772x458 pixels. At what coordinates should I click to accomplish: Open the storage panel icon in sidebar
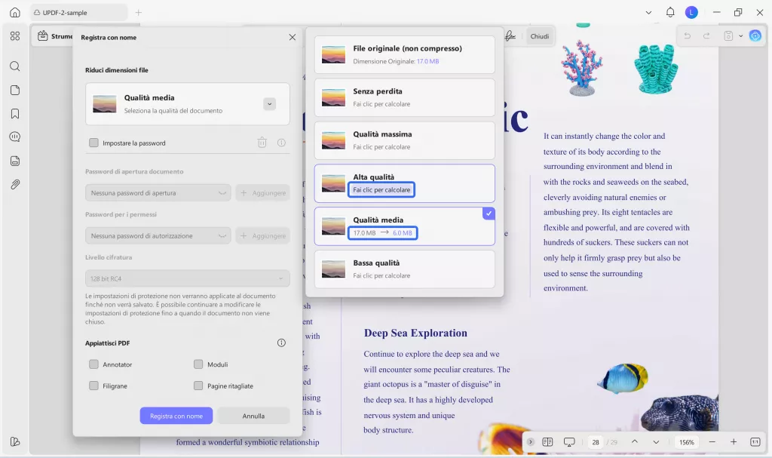point(15,161)
